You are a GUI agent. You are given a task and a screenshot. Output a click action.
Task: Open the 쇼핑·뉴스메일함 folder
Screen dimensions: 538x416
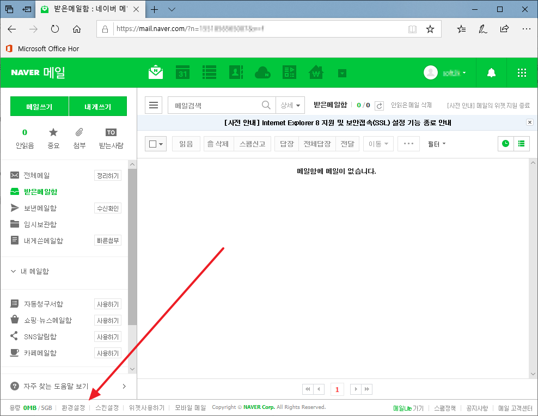click(48, 320)
